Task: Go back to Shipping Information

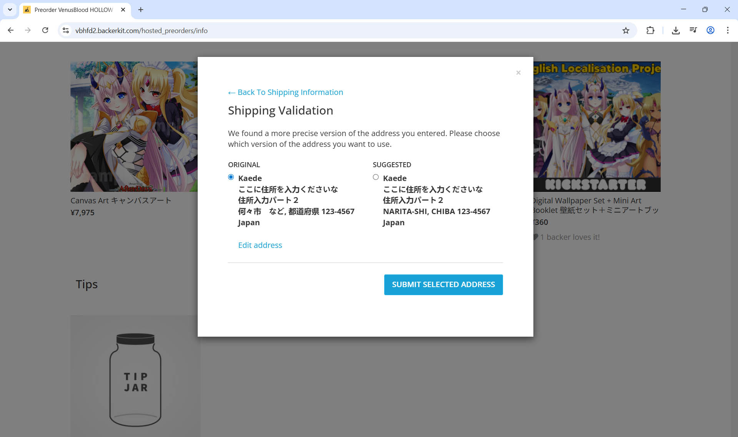Action: (285, 92)
